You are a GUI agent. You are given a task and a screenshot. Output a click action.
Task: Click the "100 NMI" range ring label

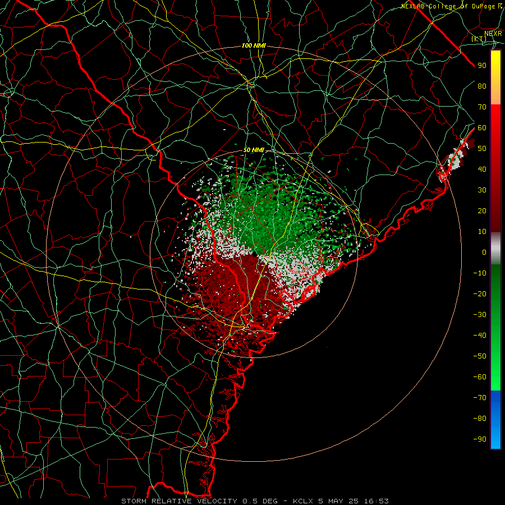(254, 46)
